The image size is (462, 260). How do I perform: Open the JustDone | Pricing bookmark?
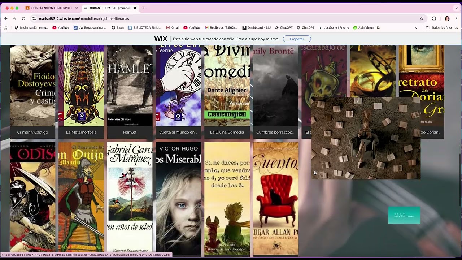(334, 27)
